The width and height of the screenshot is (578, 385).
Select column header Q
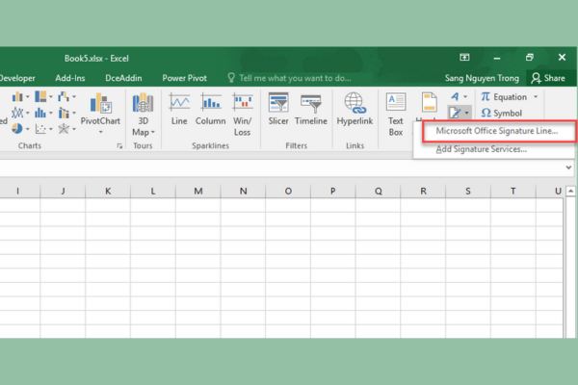point(379,191)
